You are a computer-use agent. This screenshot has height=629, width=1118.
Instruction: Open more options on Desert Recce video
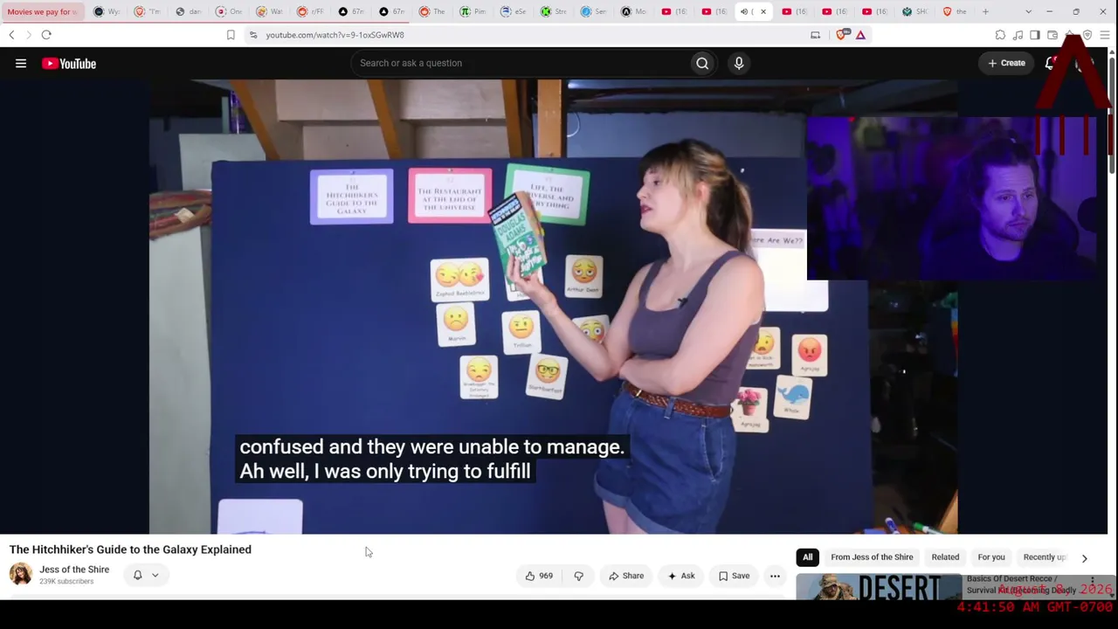pyautogui.click(x=1092, y=581)
